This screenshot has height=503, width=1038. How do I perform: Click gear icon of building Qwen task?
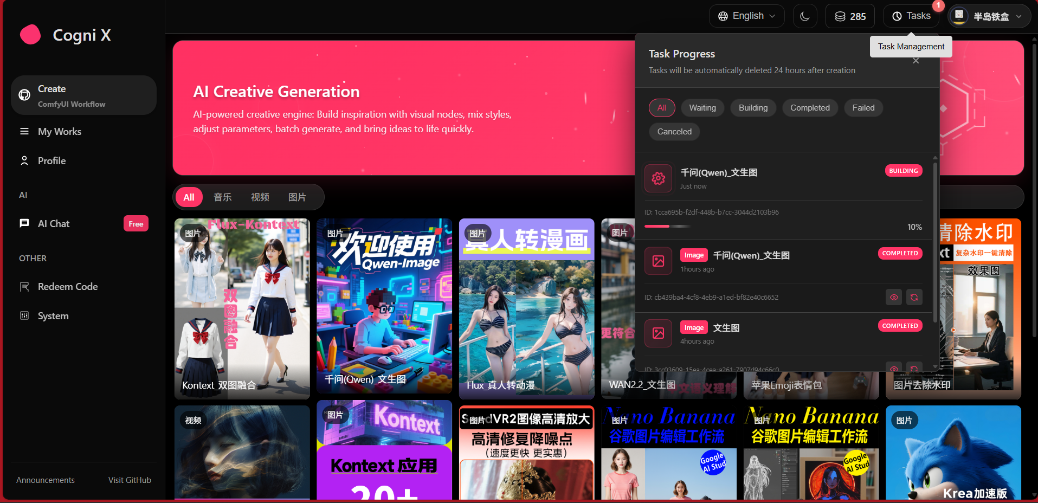[658, 178]
